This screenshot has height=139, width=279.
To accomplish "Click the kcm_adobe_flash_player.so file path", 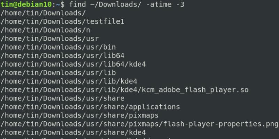I will (x=124, y=90).
